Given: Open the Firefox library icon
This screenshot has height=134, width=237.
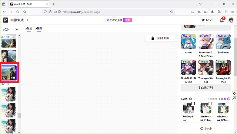Looking at the screenshot, I should pyautogui.click(x=199, y=12).
